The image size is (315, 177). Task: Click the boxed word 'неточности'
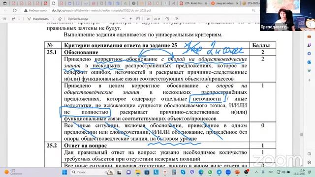[x=207, y=99]
